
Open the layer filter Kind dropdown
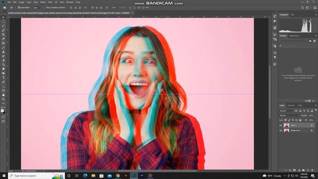(x=286, y=111)
